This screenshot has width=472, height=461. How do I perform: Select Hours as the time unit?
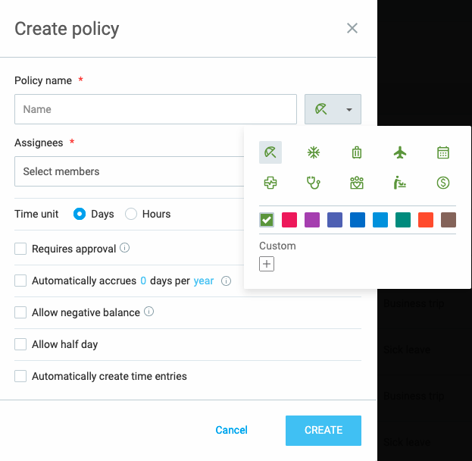131,214
